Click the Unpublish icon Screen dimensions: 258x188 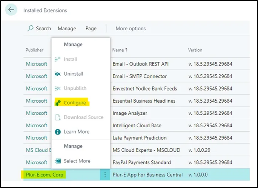[x=58, y=88]
